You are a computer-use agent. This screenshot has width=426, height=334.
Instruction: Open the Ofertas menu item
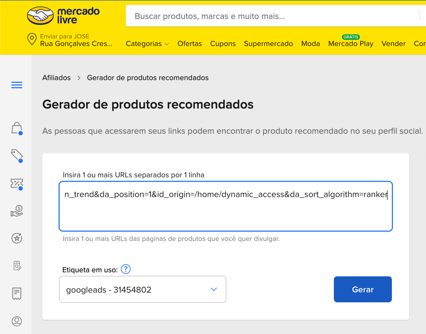pos(189,44)
